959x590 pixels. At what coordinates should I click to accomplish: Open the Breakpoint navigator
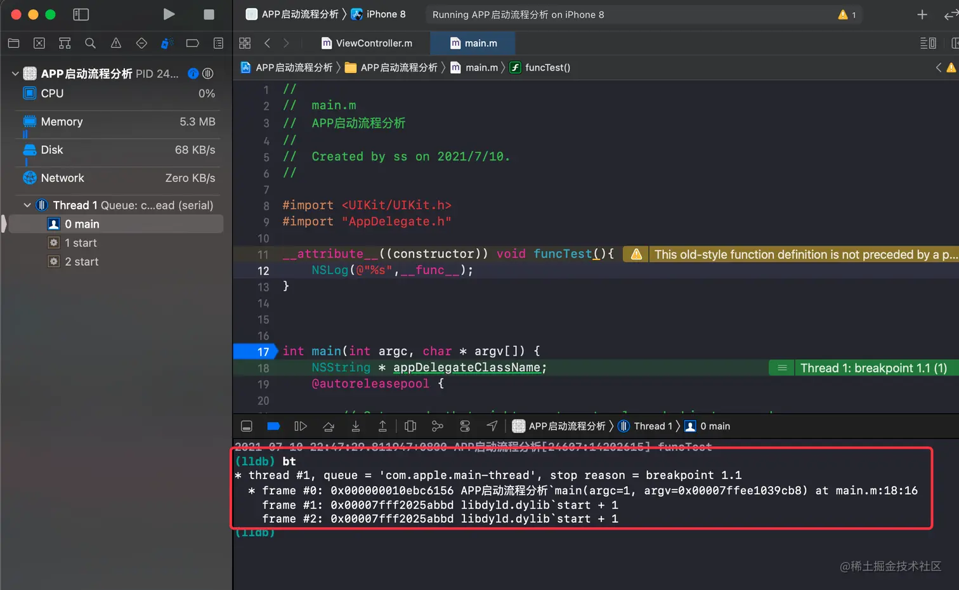click(193, 43)
